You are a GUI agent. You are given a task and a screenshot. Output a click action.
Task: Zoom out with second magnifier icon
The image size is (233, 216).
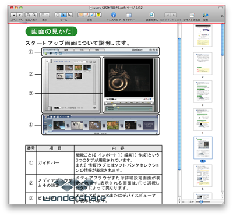tap(34, 15)
